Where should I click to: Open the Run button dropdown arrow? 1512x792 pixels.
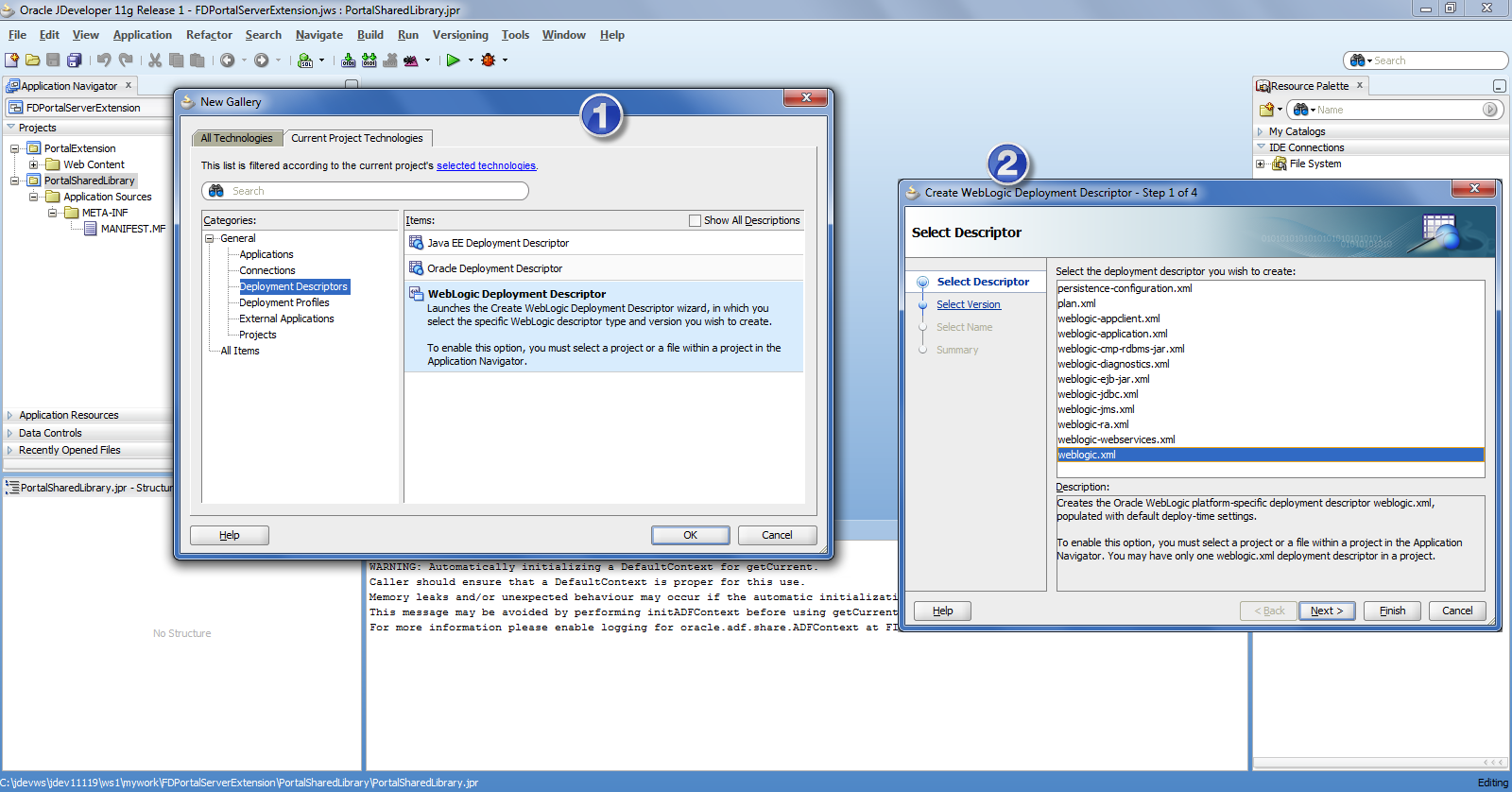point(471,60)
